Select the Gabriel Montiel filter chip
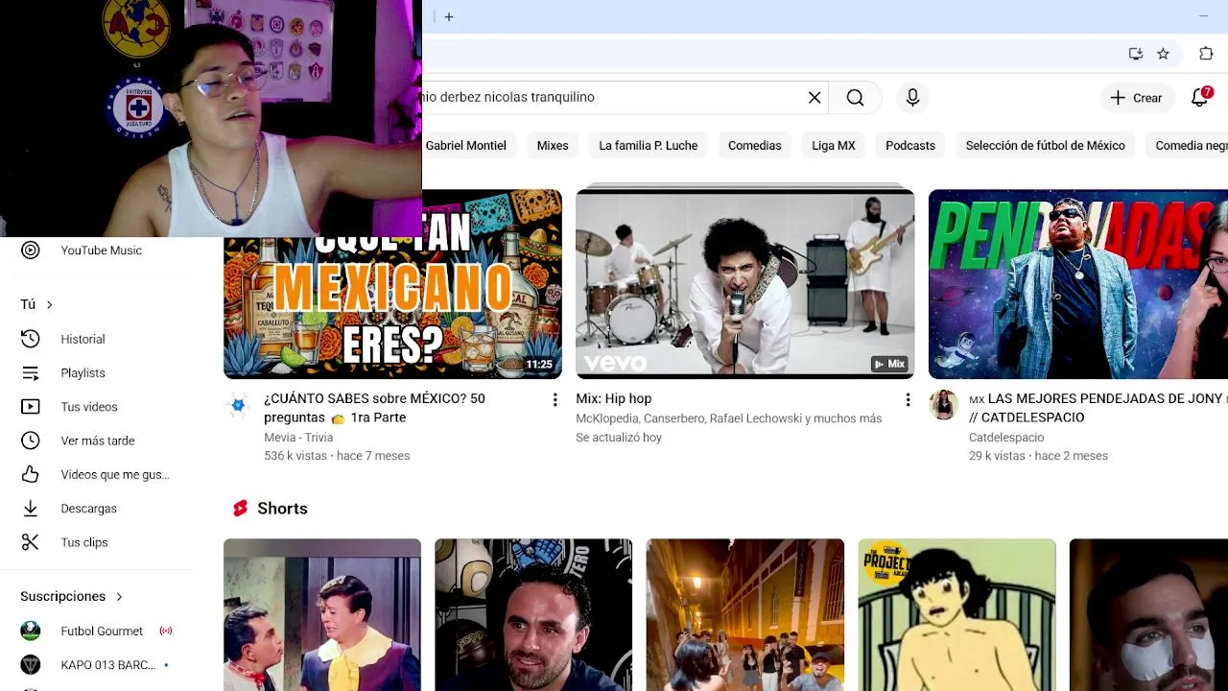The height and width of the screenshot is (691, 1228). click(465, 145)
